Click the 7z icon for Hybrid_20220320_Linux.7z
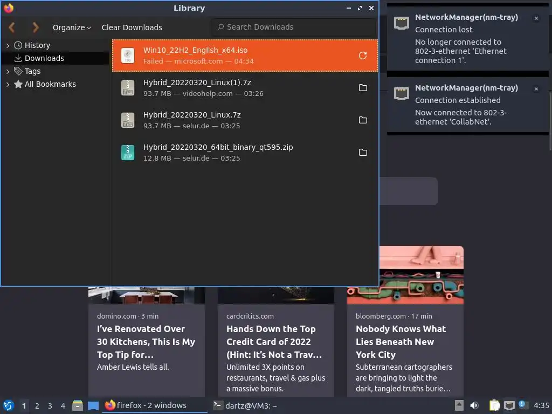 pyautogui.click(x=127, y=120)
